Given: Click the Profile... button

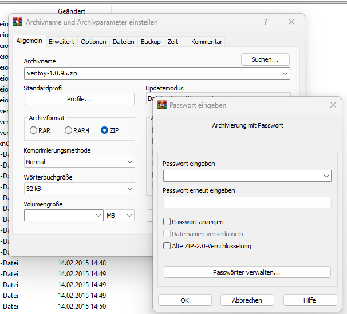Looking at the screenshot, I should [x=79, y=99].
